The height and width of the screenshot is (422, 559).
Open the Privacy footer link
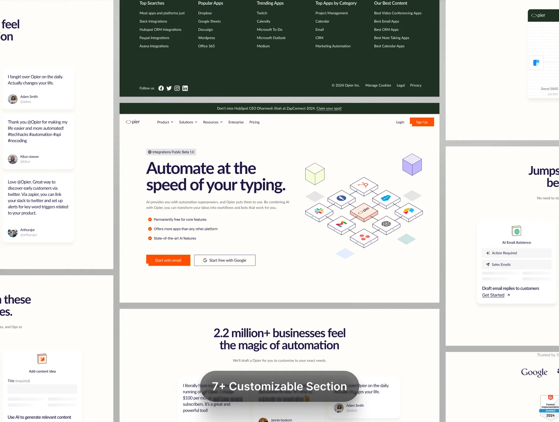416,85
